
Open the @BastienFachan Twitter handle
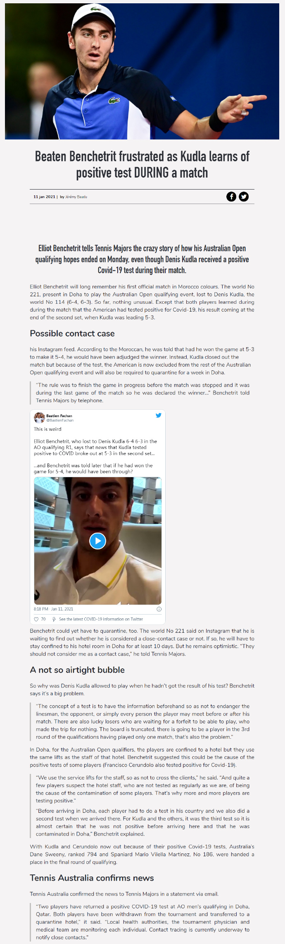[x=60, y=420]
